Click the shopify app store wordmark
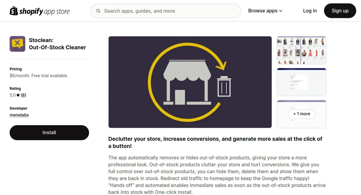This screenshot has width=361, height=195. click(45, 11)
